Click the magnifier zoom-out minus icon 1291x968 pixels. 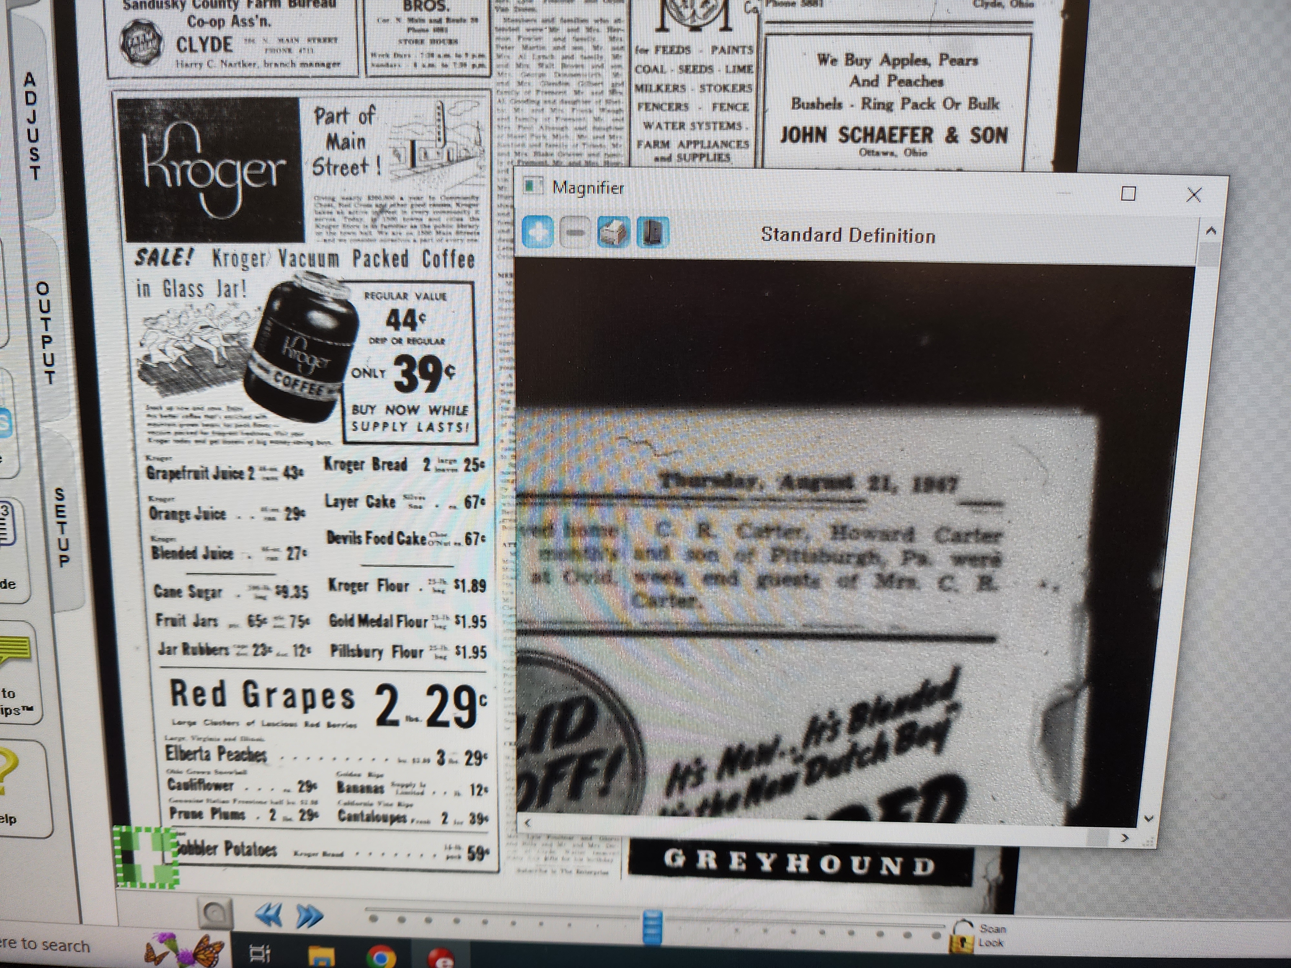[x=575, y=232]
